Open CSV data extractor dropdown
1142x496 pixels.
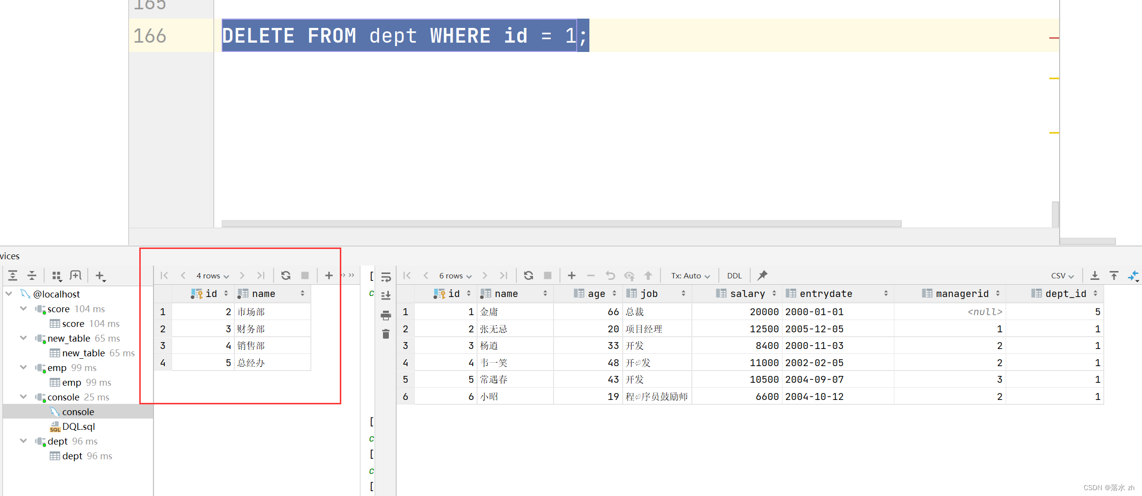coord(1062,276)
